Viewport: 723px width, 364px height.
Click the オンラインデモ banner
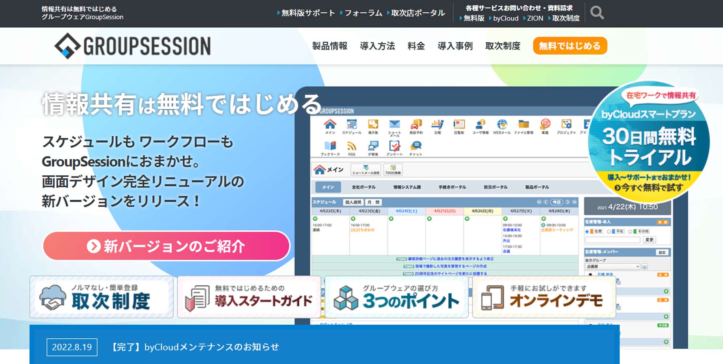(544, 297)
